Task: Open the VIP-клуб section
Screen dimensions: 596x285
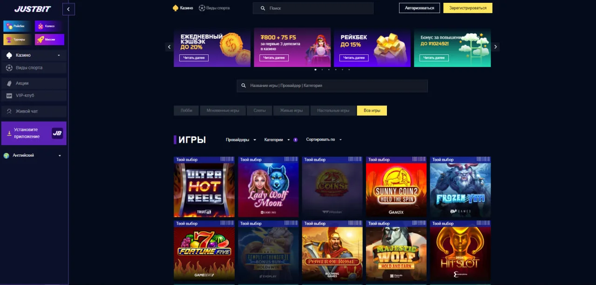Action: pos(34,95)
